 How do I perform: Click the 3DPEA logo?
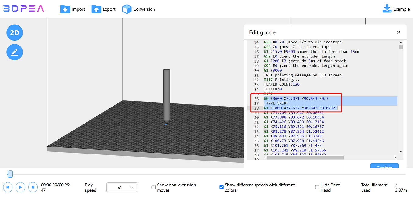(x=23, y=9)
